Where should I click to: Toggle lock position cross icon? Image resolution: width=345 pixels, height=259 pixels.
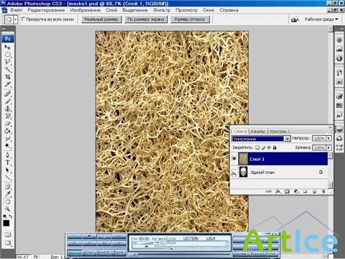pos(269,147)
